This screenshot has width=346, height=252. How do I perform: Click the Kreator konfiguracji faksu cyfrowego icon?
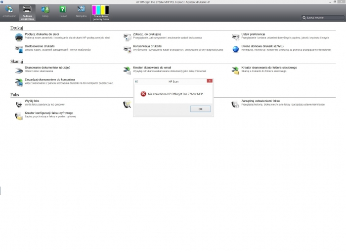19,116
